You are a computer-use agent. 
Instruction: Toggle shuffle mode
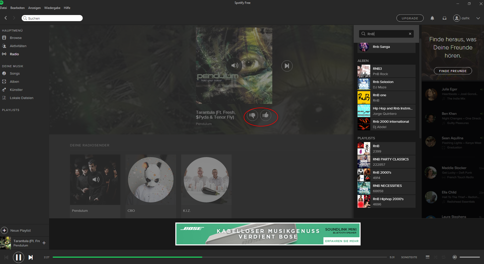click(x=436, y=257)
